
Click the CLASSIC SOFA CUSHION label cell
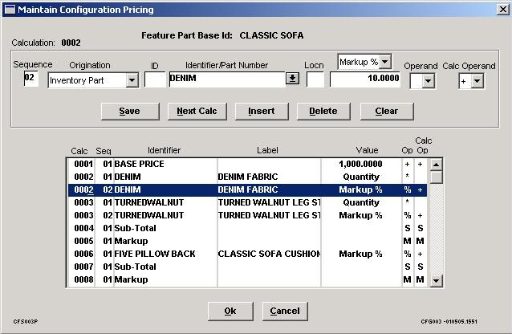point(269,254)
